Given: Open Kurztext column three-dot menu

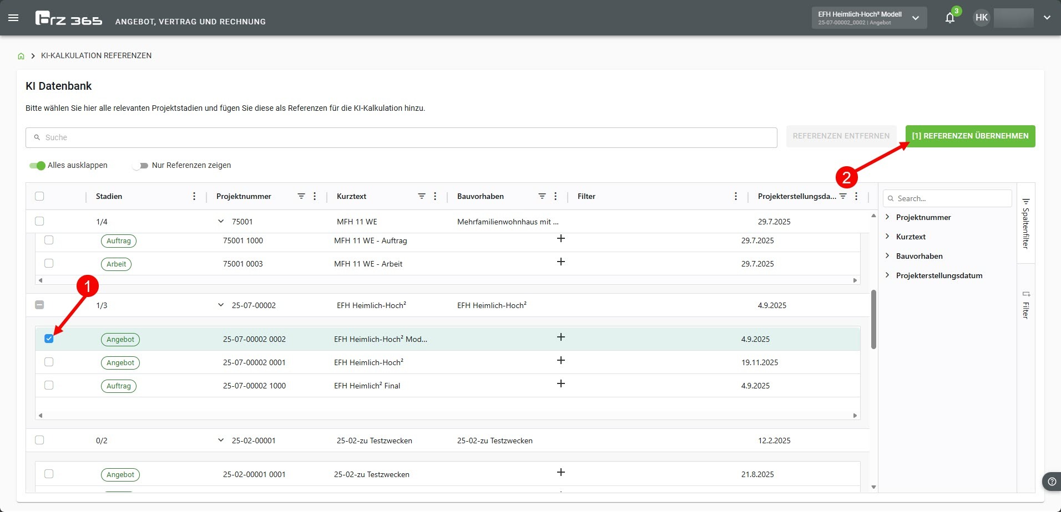Looking at the screenshot, I should (435, 196).
